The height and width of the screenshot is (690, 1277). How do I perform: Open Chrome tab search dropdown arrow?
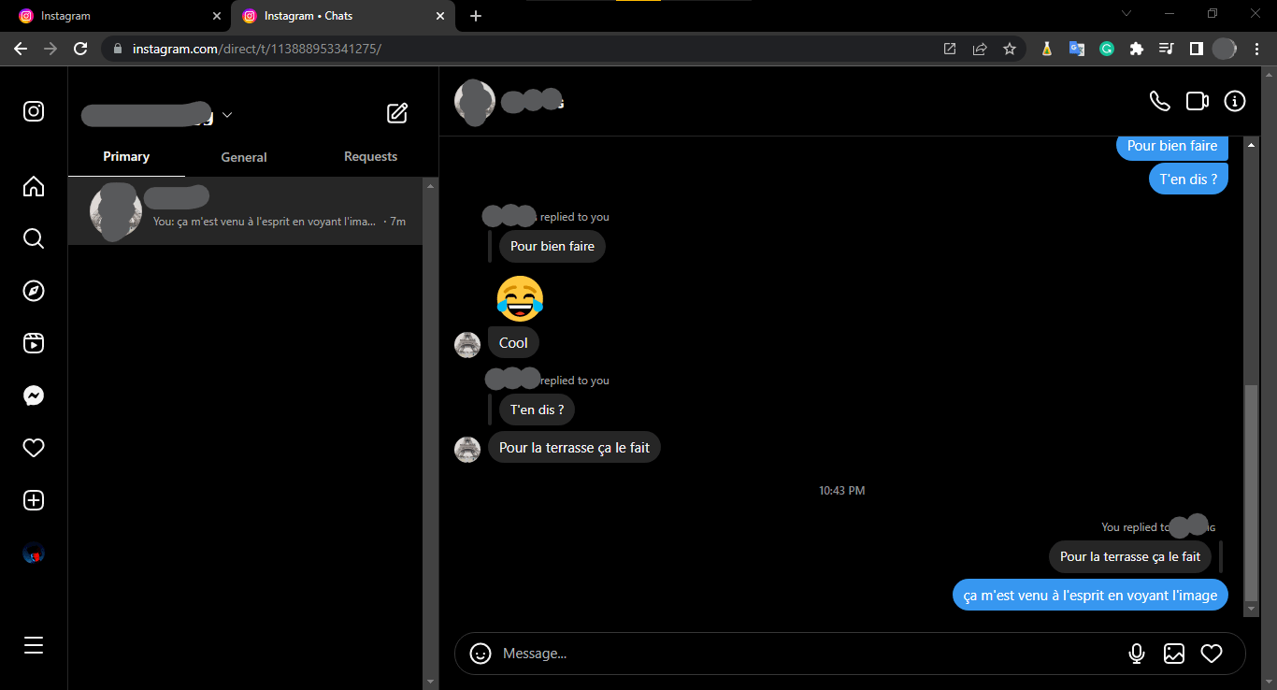pyautogui.click(x=1126, y=14)
